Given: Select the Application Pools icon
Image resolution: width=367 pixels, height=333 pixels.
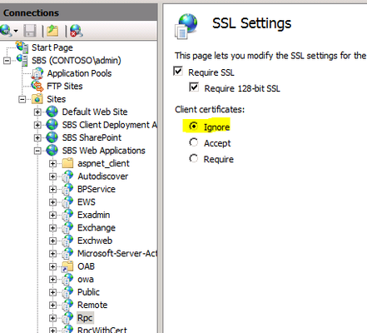Looking at the screenshot, I should [37, 73].
